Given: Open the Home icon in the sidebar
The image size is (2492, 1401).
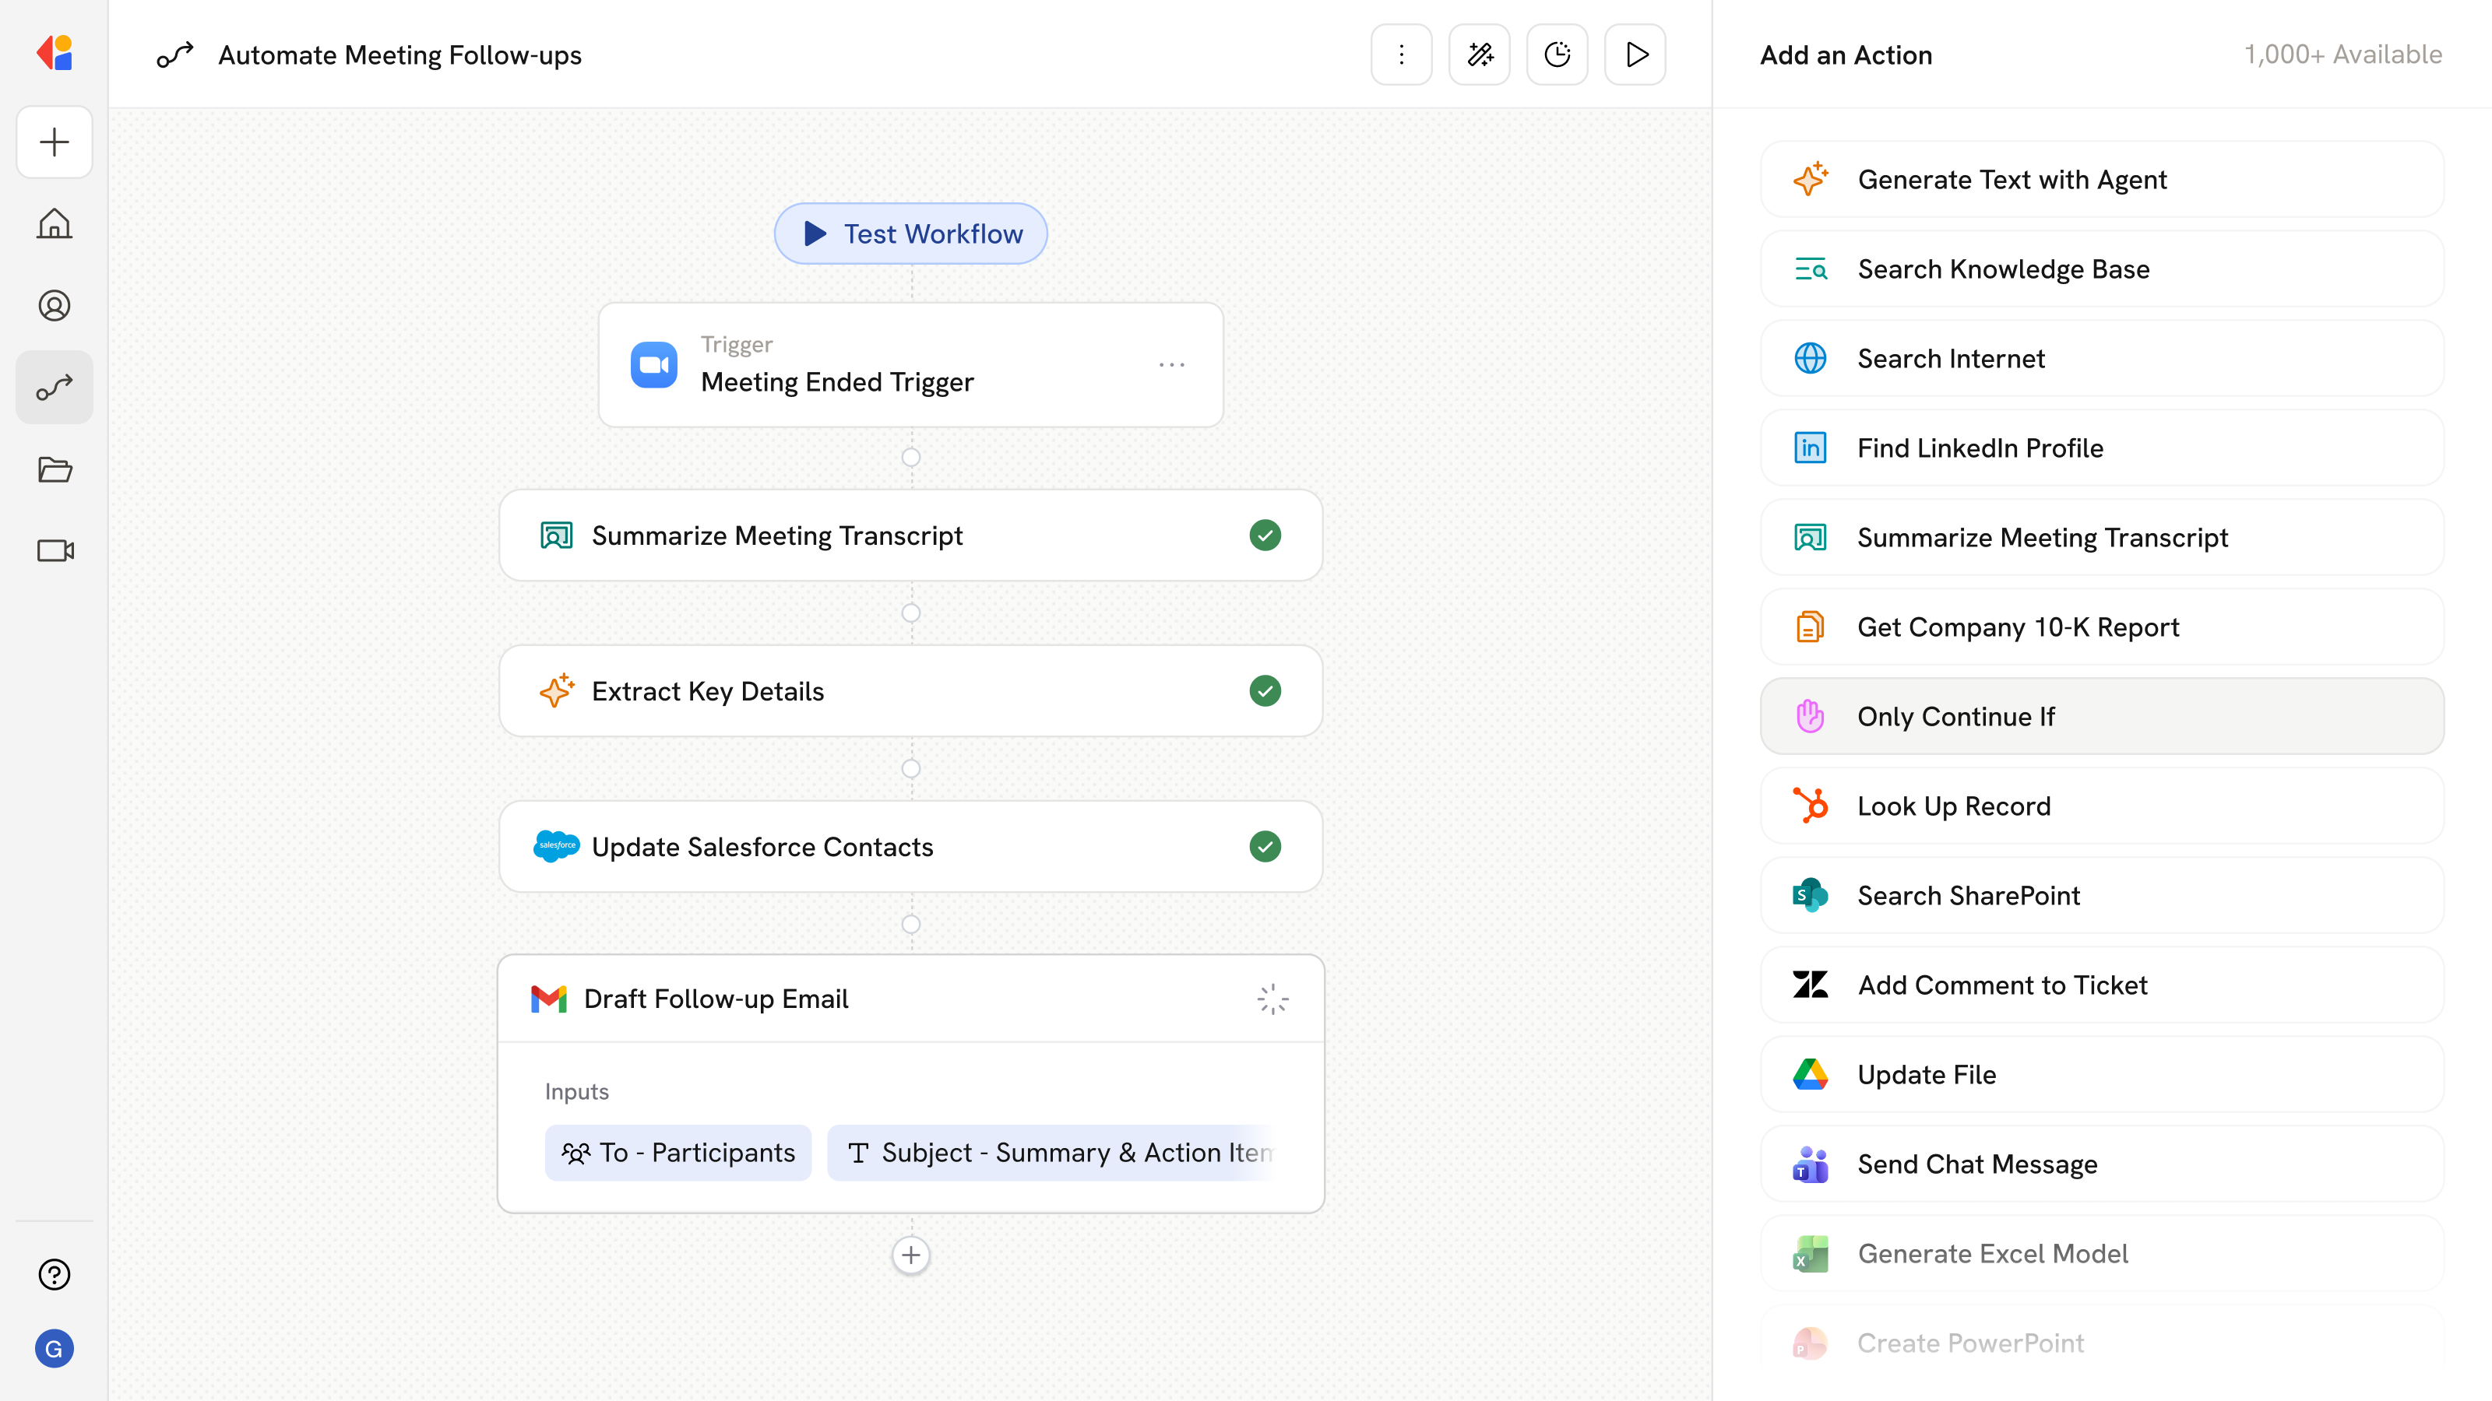Looking at the screenshot, I should (x=55, y=223).
